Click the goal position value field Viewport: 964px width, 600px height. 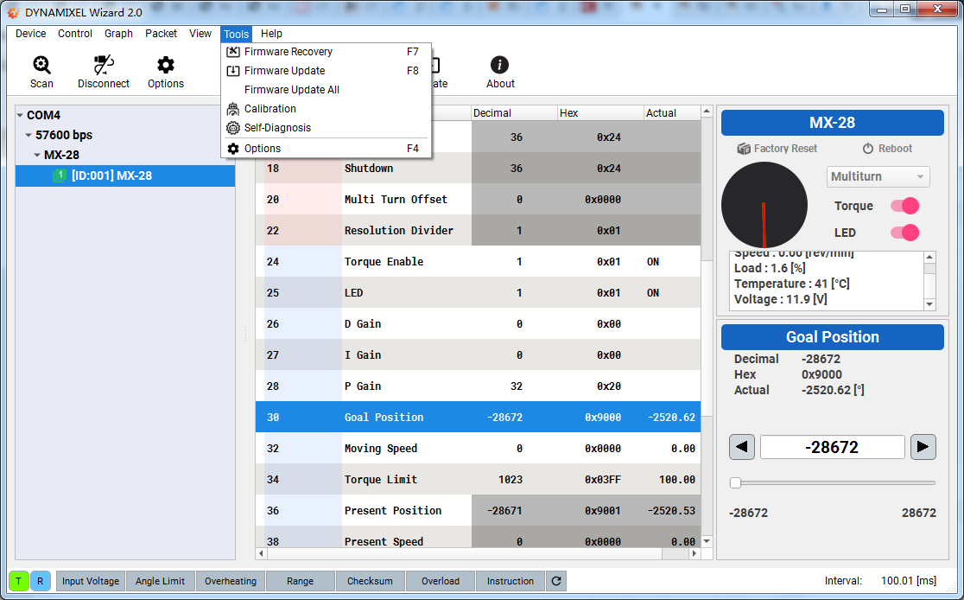tap(832, 447)
